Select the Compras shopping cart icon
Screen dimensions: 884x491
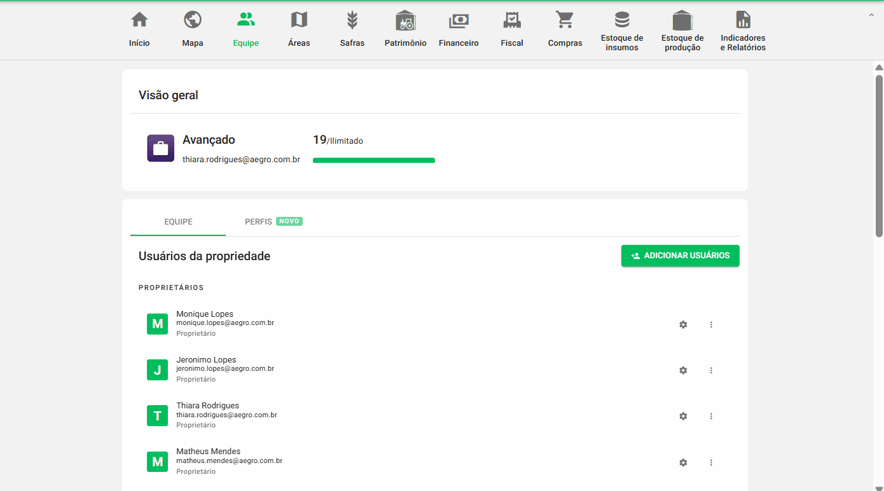click(565, 19)
